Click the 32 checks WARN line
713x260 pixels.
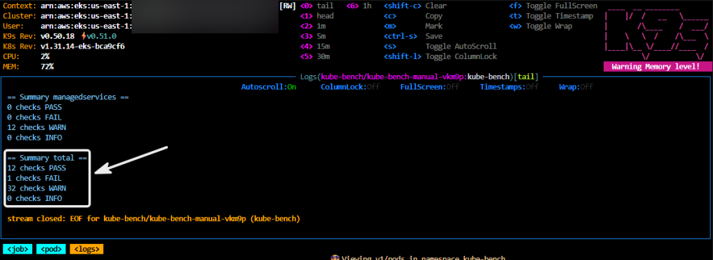click(37, 188)
